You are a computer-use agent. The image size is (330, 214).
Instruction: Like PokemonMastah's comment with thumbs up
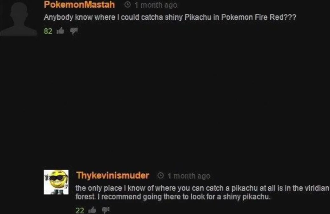coord(61,31)
